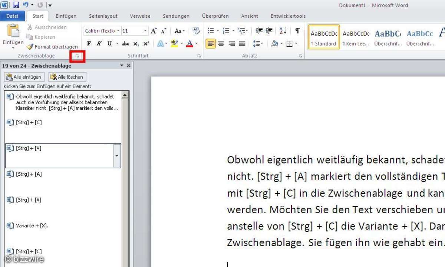Open the shading color dropdown arrow
The image size is (445, 267).
(x=281, y=43)
